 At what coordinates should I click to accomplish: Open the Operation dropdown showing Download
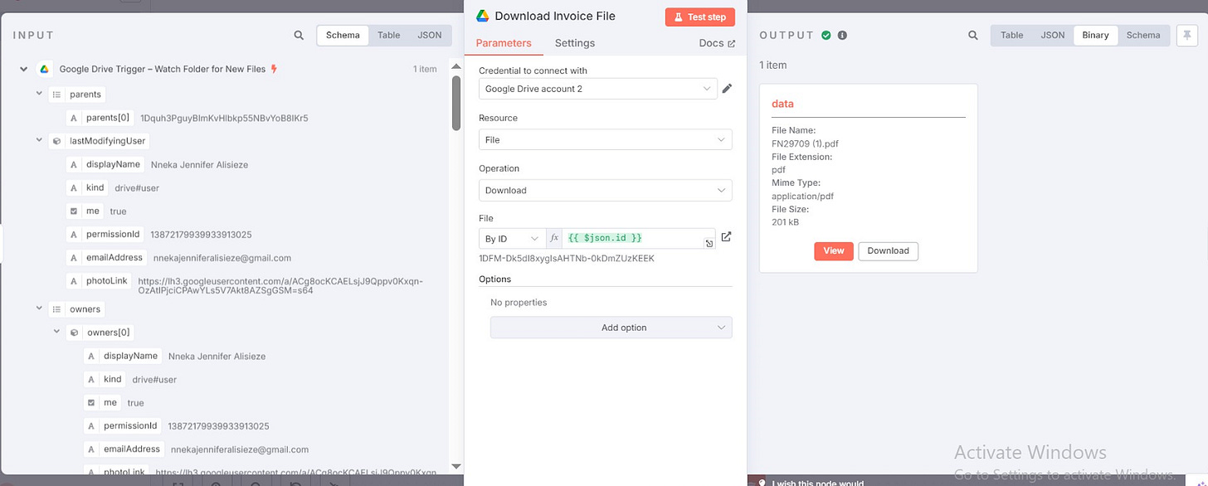606,190
